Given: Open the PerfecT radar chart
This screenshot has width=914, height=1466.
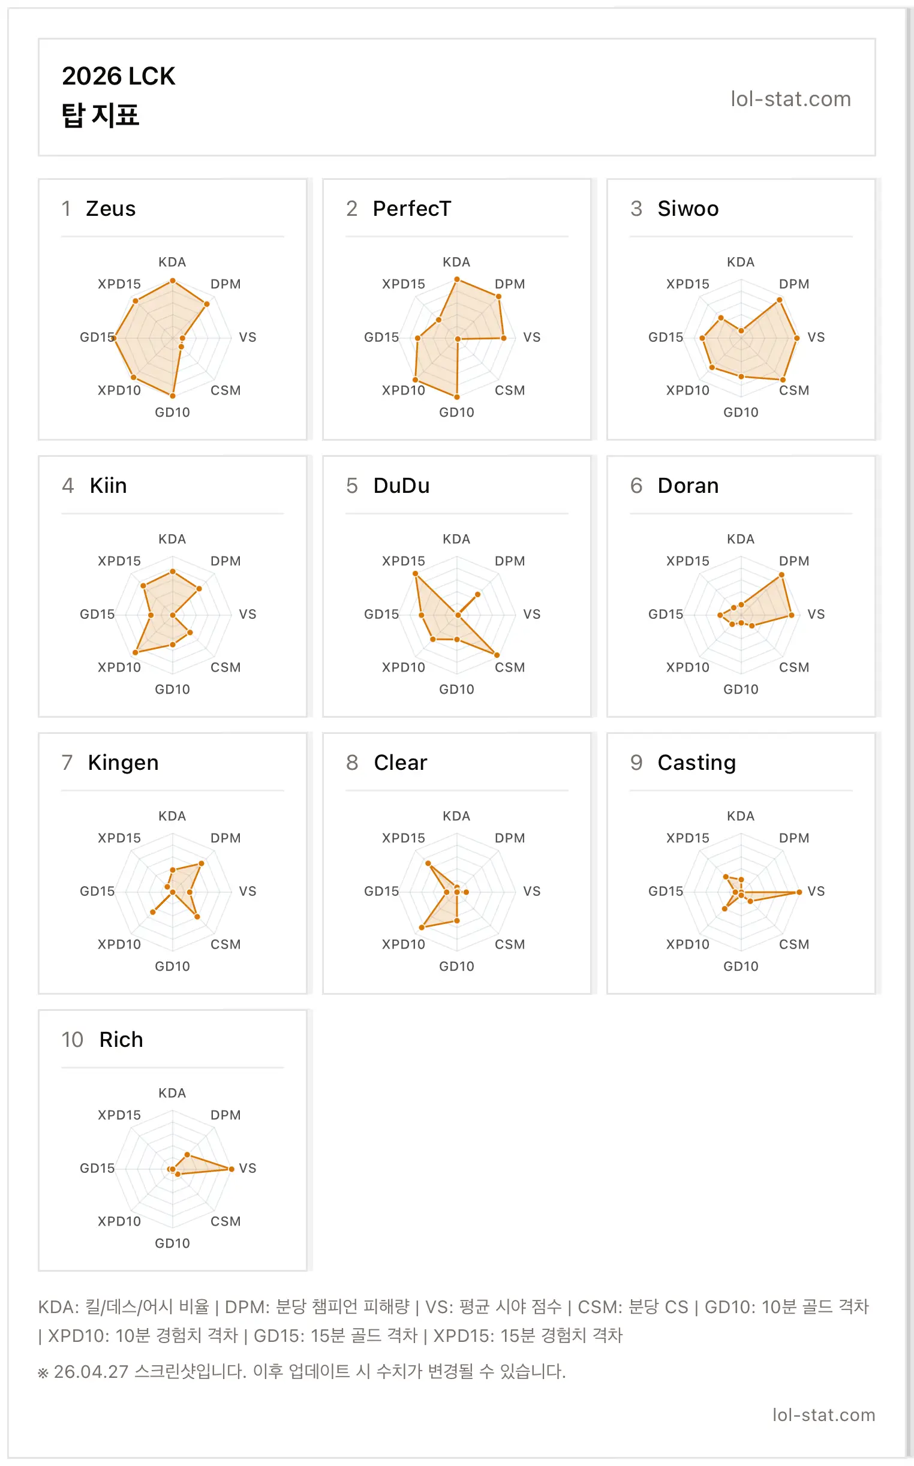Looking at the screenshot, I should pyautogui.click(x=456, y=338).
